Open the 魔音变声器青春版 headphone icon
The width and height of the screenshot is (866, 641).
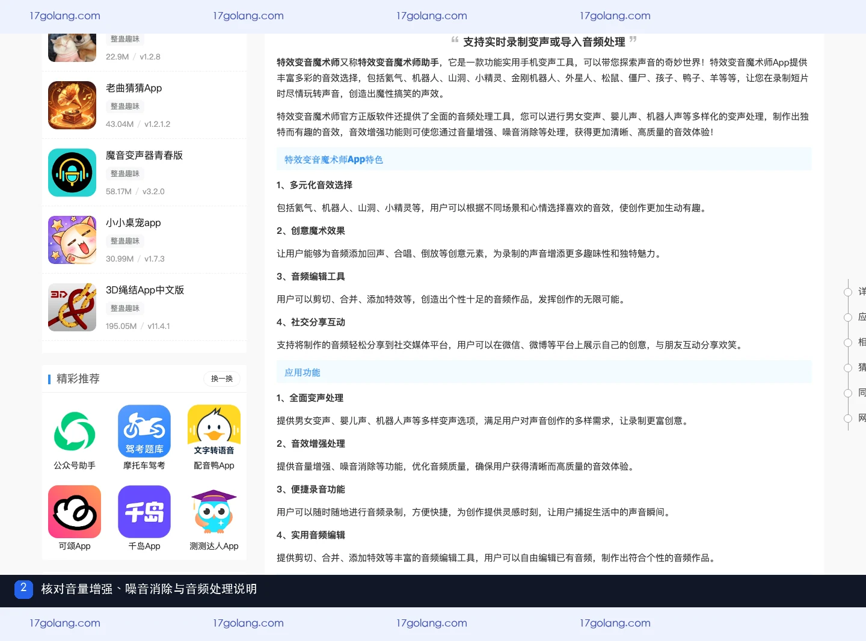point(72,173)
